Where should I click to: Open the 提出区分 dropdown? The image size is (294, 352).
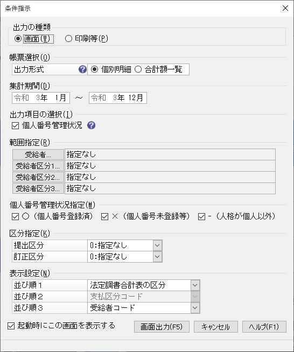tap(157, 245)
